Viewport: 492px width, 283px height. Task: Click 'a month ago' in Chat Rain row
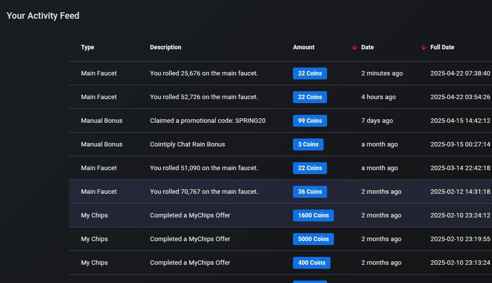click(x=379, y=144)
